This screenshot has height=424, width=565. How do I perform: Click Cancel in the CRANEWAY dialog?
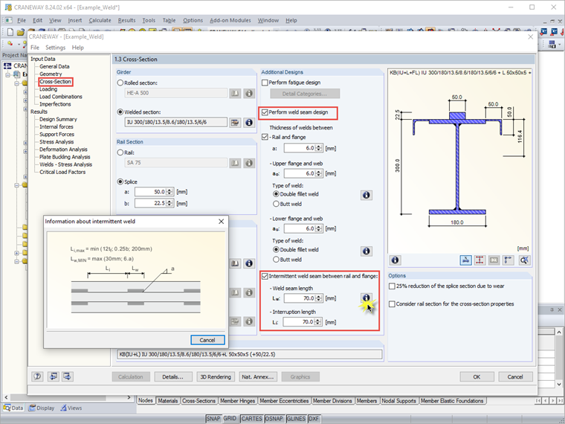(x=515, y=377)
